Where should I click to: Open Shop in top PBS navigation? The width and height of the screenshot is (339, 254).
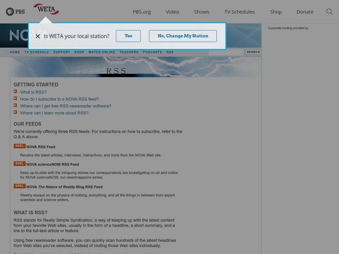(x=276, y=12)
